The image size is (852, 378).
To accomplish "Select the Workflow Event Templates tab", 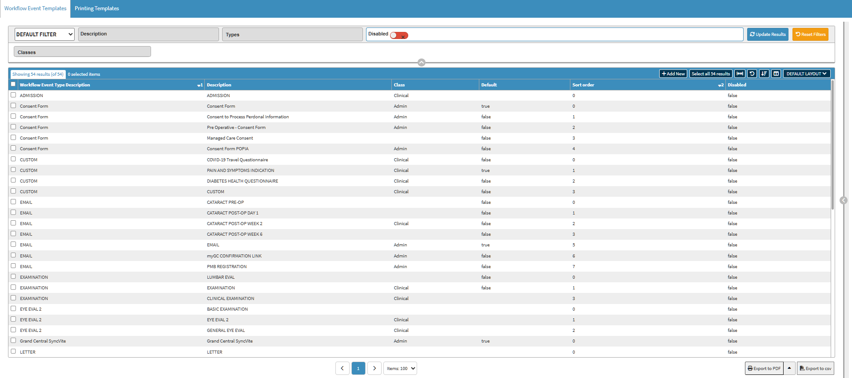I will click(36, 8).
